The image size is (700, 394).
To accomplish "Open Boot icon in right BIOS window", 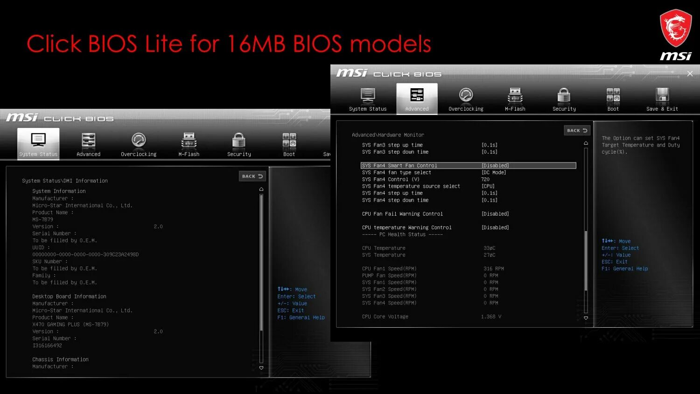I will [613, 96].
